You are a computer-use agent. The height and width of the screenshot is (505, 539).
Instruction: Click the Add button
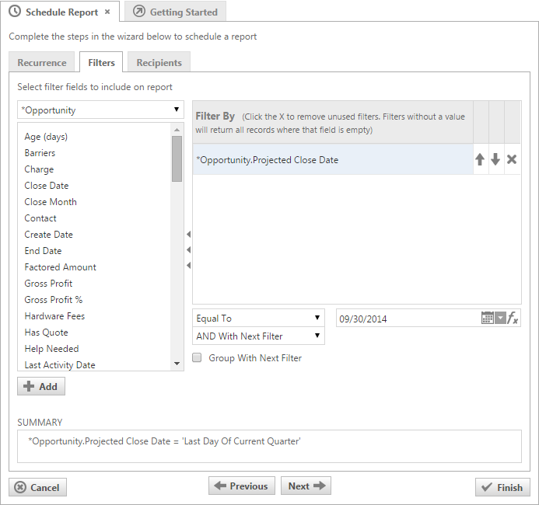[41, 386]
